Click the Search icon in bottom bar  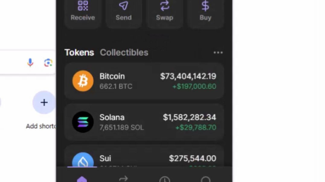[x=205, y=180]
